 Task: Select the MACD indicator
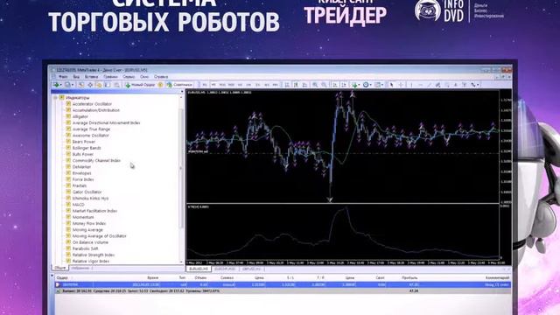(78, 205)
